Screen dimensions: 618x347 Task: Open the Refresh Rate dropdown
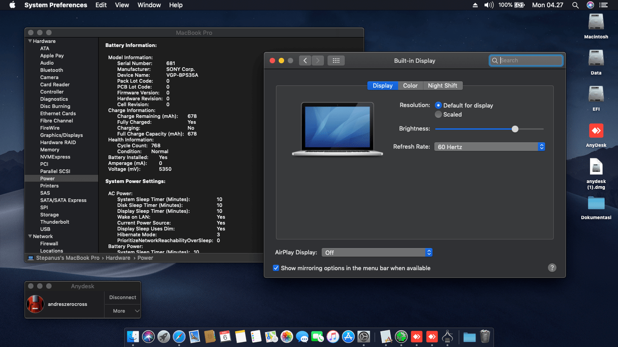pos(490,147)
